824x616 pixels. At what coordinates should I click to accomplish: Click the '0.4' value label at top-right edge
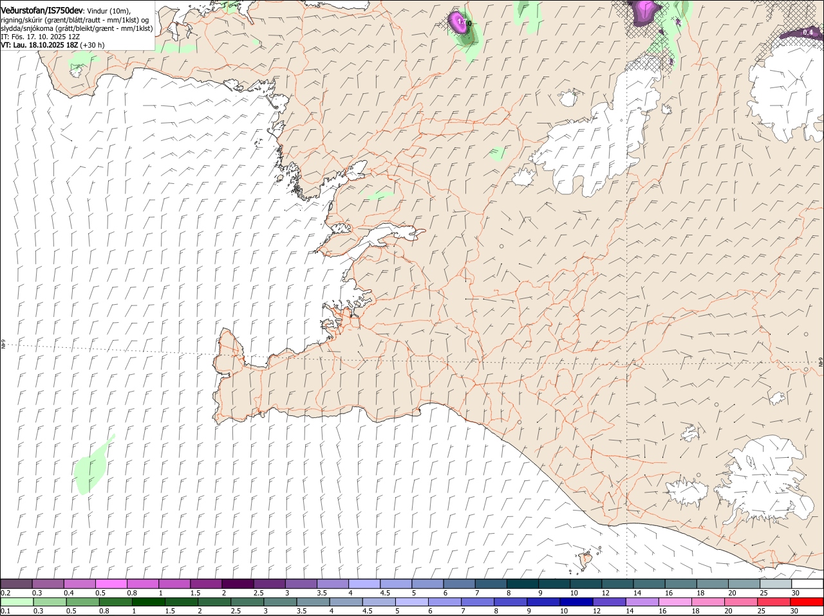(809, 32)
